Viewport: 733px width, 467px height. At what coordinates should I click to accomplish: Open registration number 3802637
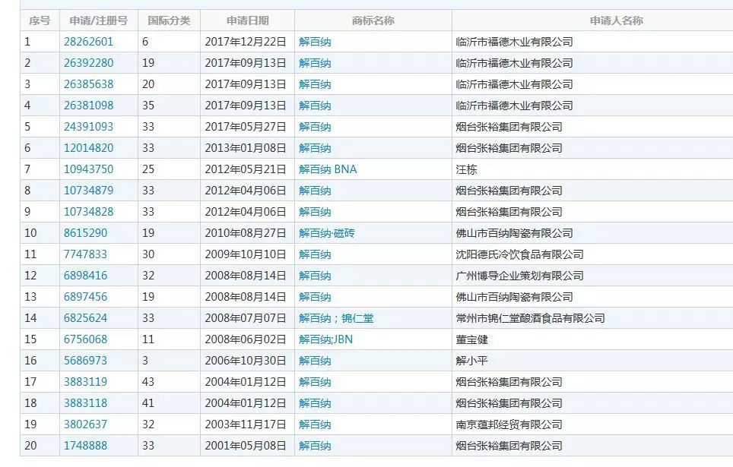[x=86, y=424]
